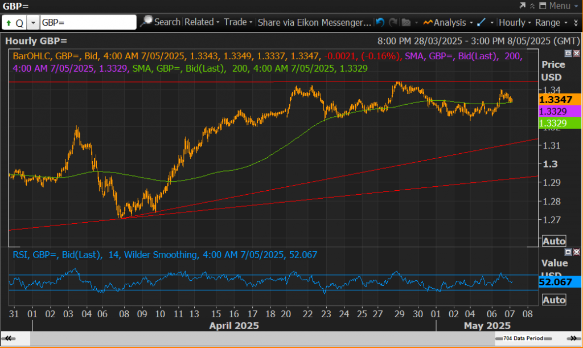Screen dimensions: 583x348
Task: Click the open folder template icon
Action: 407,22
